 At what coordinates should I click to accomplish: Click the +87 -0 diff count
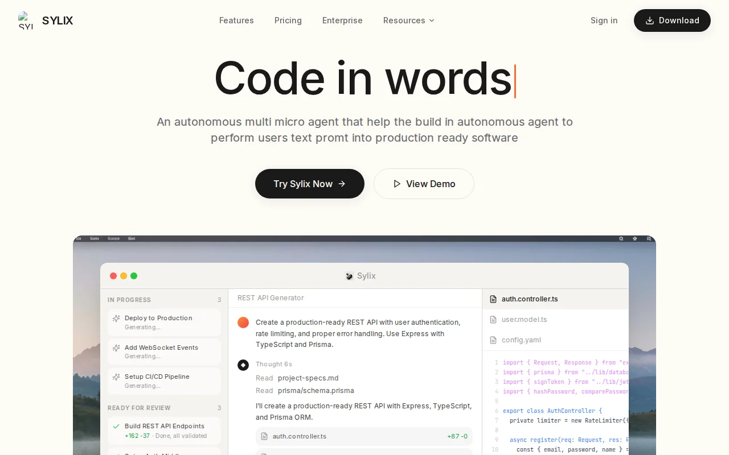(457, 436)
